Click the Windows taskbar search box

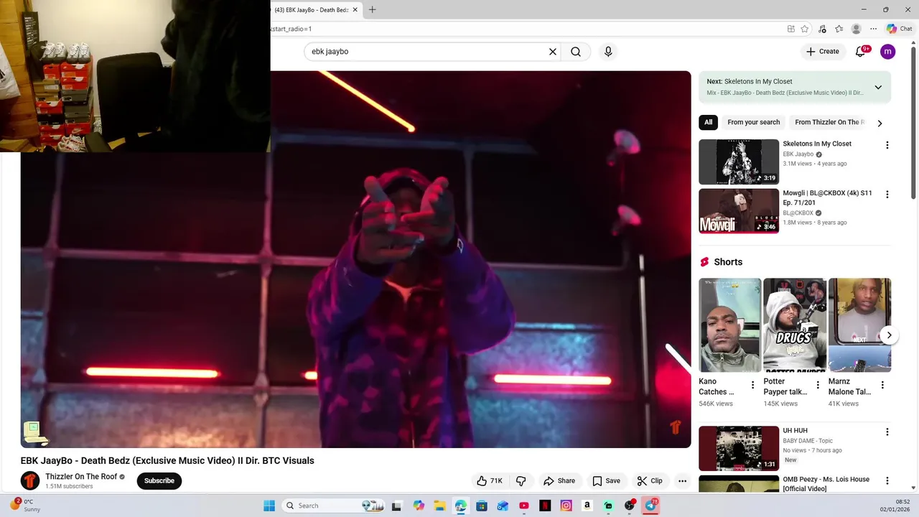click(334, 506)
